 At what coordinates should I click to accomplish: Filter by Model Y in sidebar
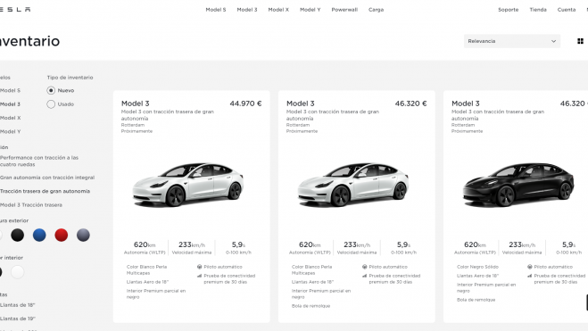point(11,131)
